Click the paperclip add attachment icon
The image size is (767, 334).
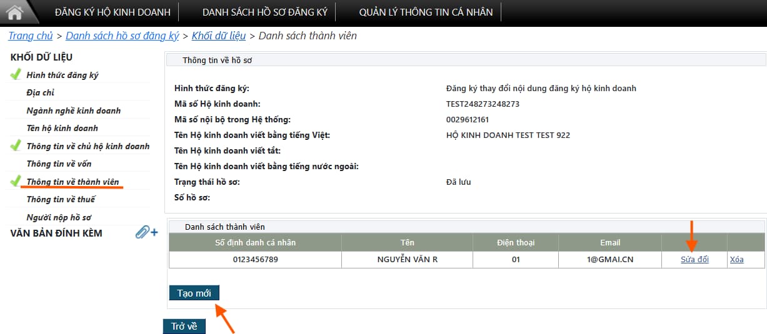(x=146, y=233)
